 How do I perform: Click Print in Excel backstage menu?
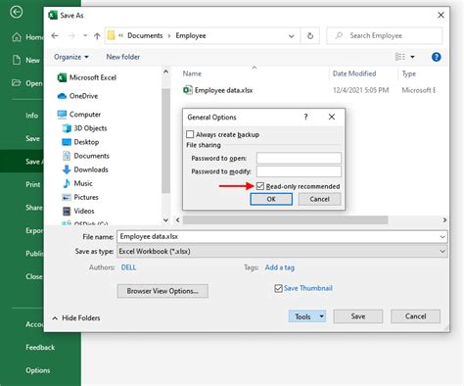33,184
